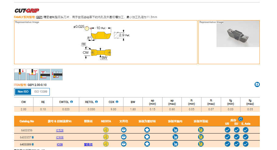Click US stock checkmark for 6403356
This screenshot has width=277, height=150.
click(x=227, y=130)
